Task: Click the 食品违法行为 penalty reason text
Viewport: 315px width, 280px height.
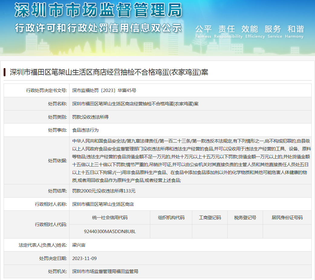Action: [85, 130]
